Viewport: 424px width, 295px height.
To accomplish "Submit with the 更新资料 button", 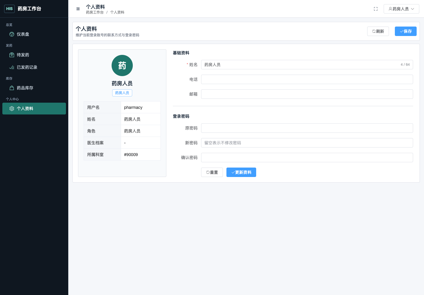I will (241, 172).
